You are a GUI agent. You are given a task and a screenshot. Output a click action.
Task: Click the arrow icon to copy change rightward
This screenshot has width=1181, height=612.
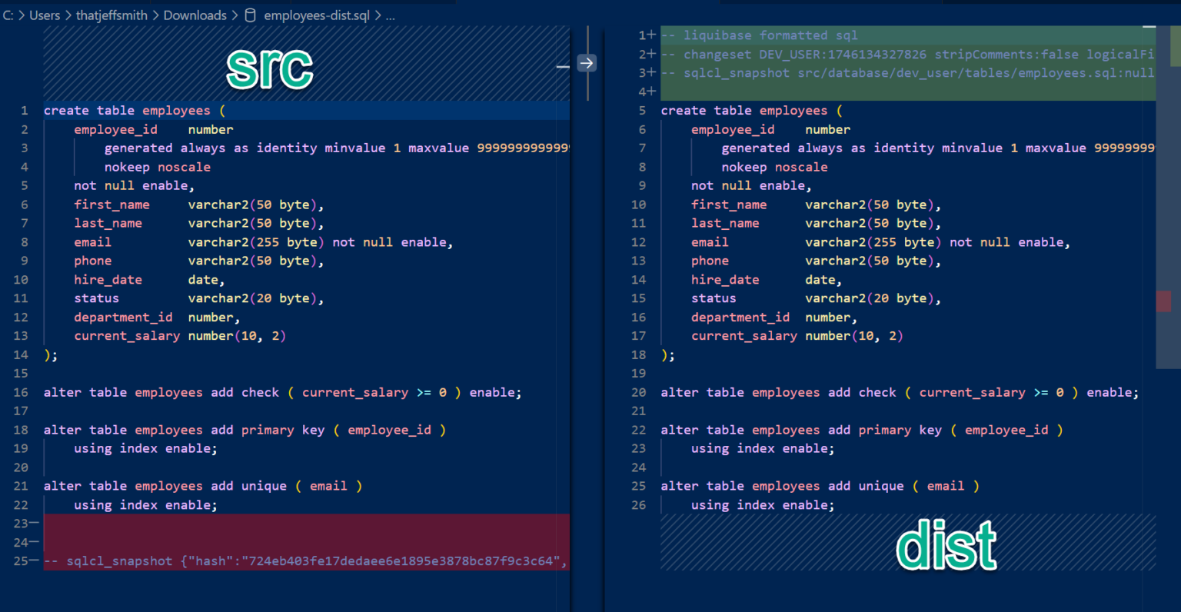[587, 63]
